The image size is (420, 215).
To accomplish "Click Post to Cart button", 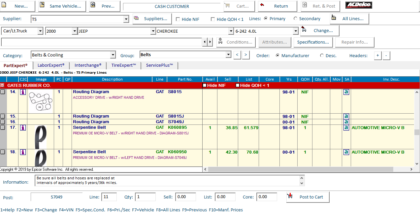I will click(308, 197).
